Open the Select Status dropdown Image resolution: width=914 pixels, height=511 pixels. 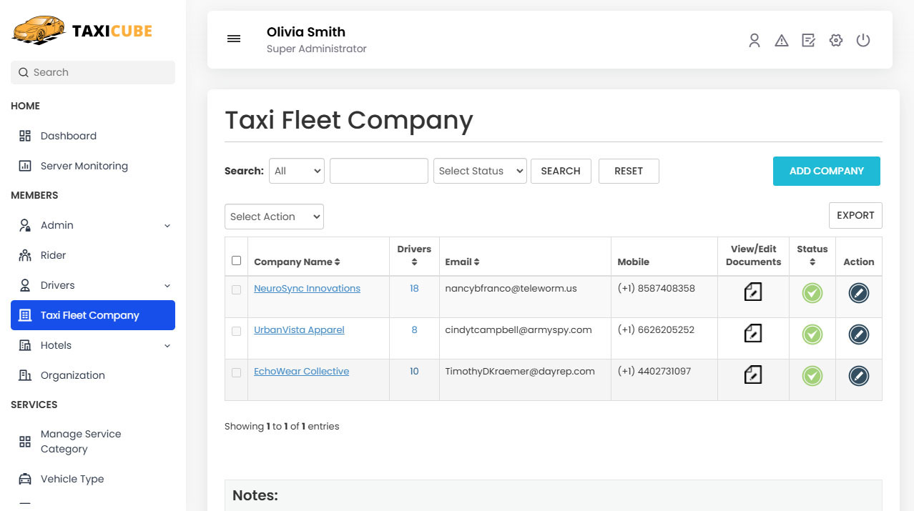coord(479,171)
